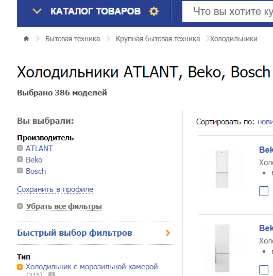273x276 pixels.
Task: Open Быстрый выбор фильтров section title
Action: [75, 233]
